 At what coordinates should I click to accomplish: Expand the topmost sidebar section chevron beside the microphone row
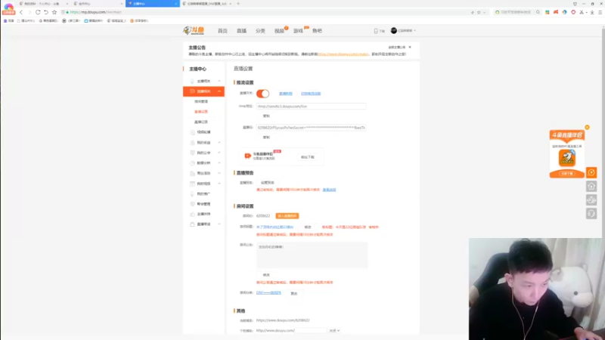(x=219, y=81)
